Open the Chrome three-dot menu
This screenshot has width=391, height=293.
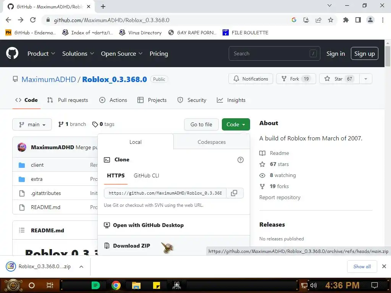point(383,20)
